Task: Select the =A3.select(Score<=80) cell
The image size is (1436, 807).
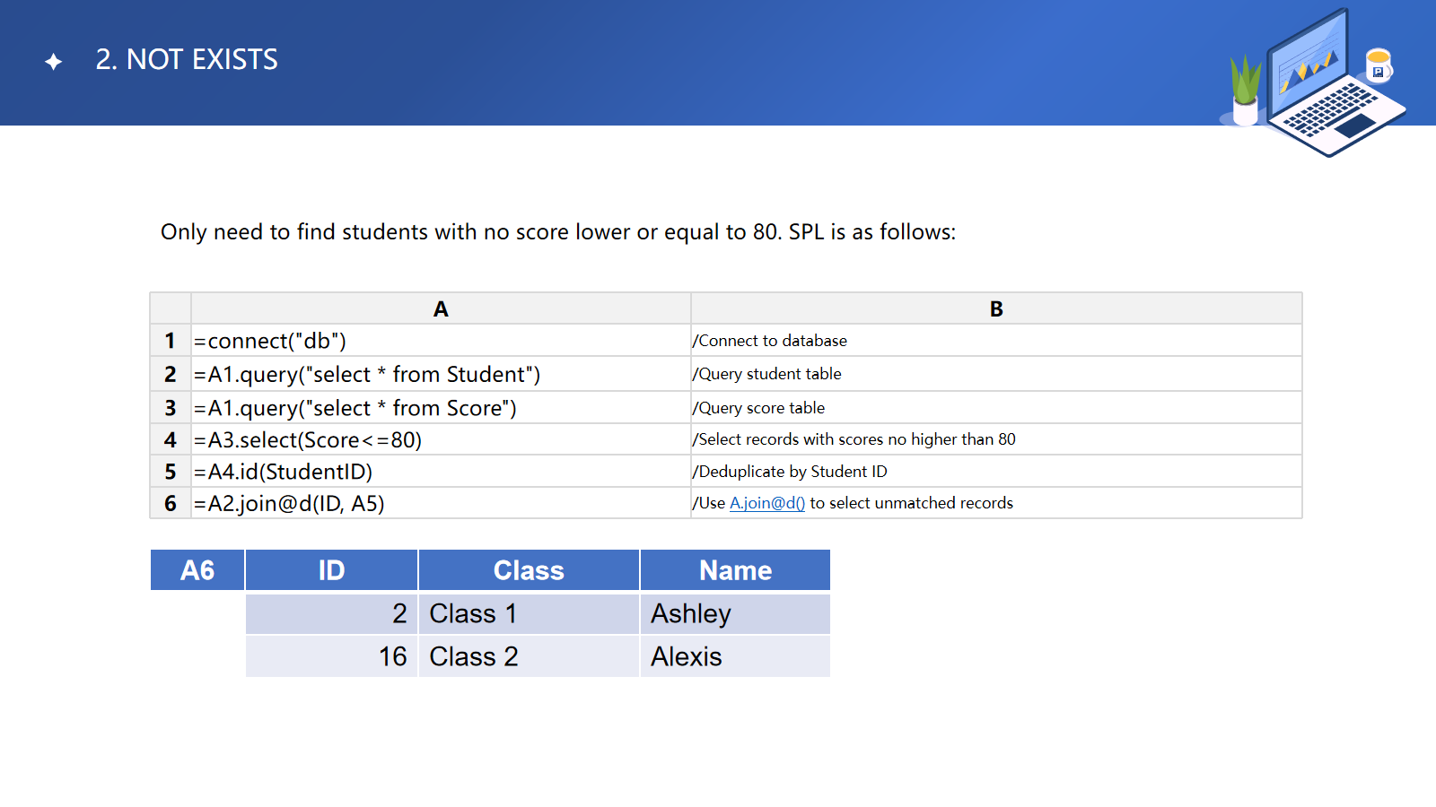Action: click(x=441, y=440)
